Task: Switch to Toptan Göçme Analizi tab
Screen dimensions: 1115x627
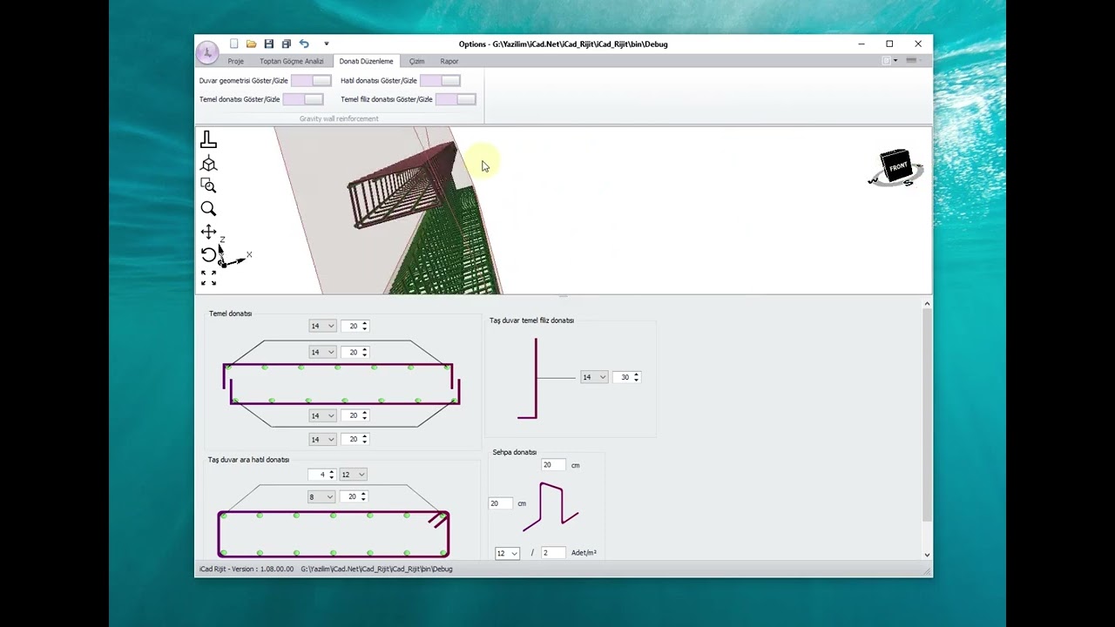Action: click(291, 61)
